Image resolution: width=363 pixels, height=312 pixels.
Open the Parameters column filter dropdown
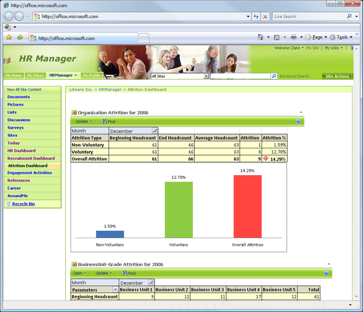tap(115, 290)
